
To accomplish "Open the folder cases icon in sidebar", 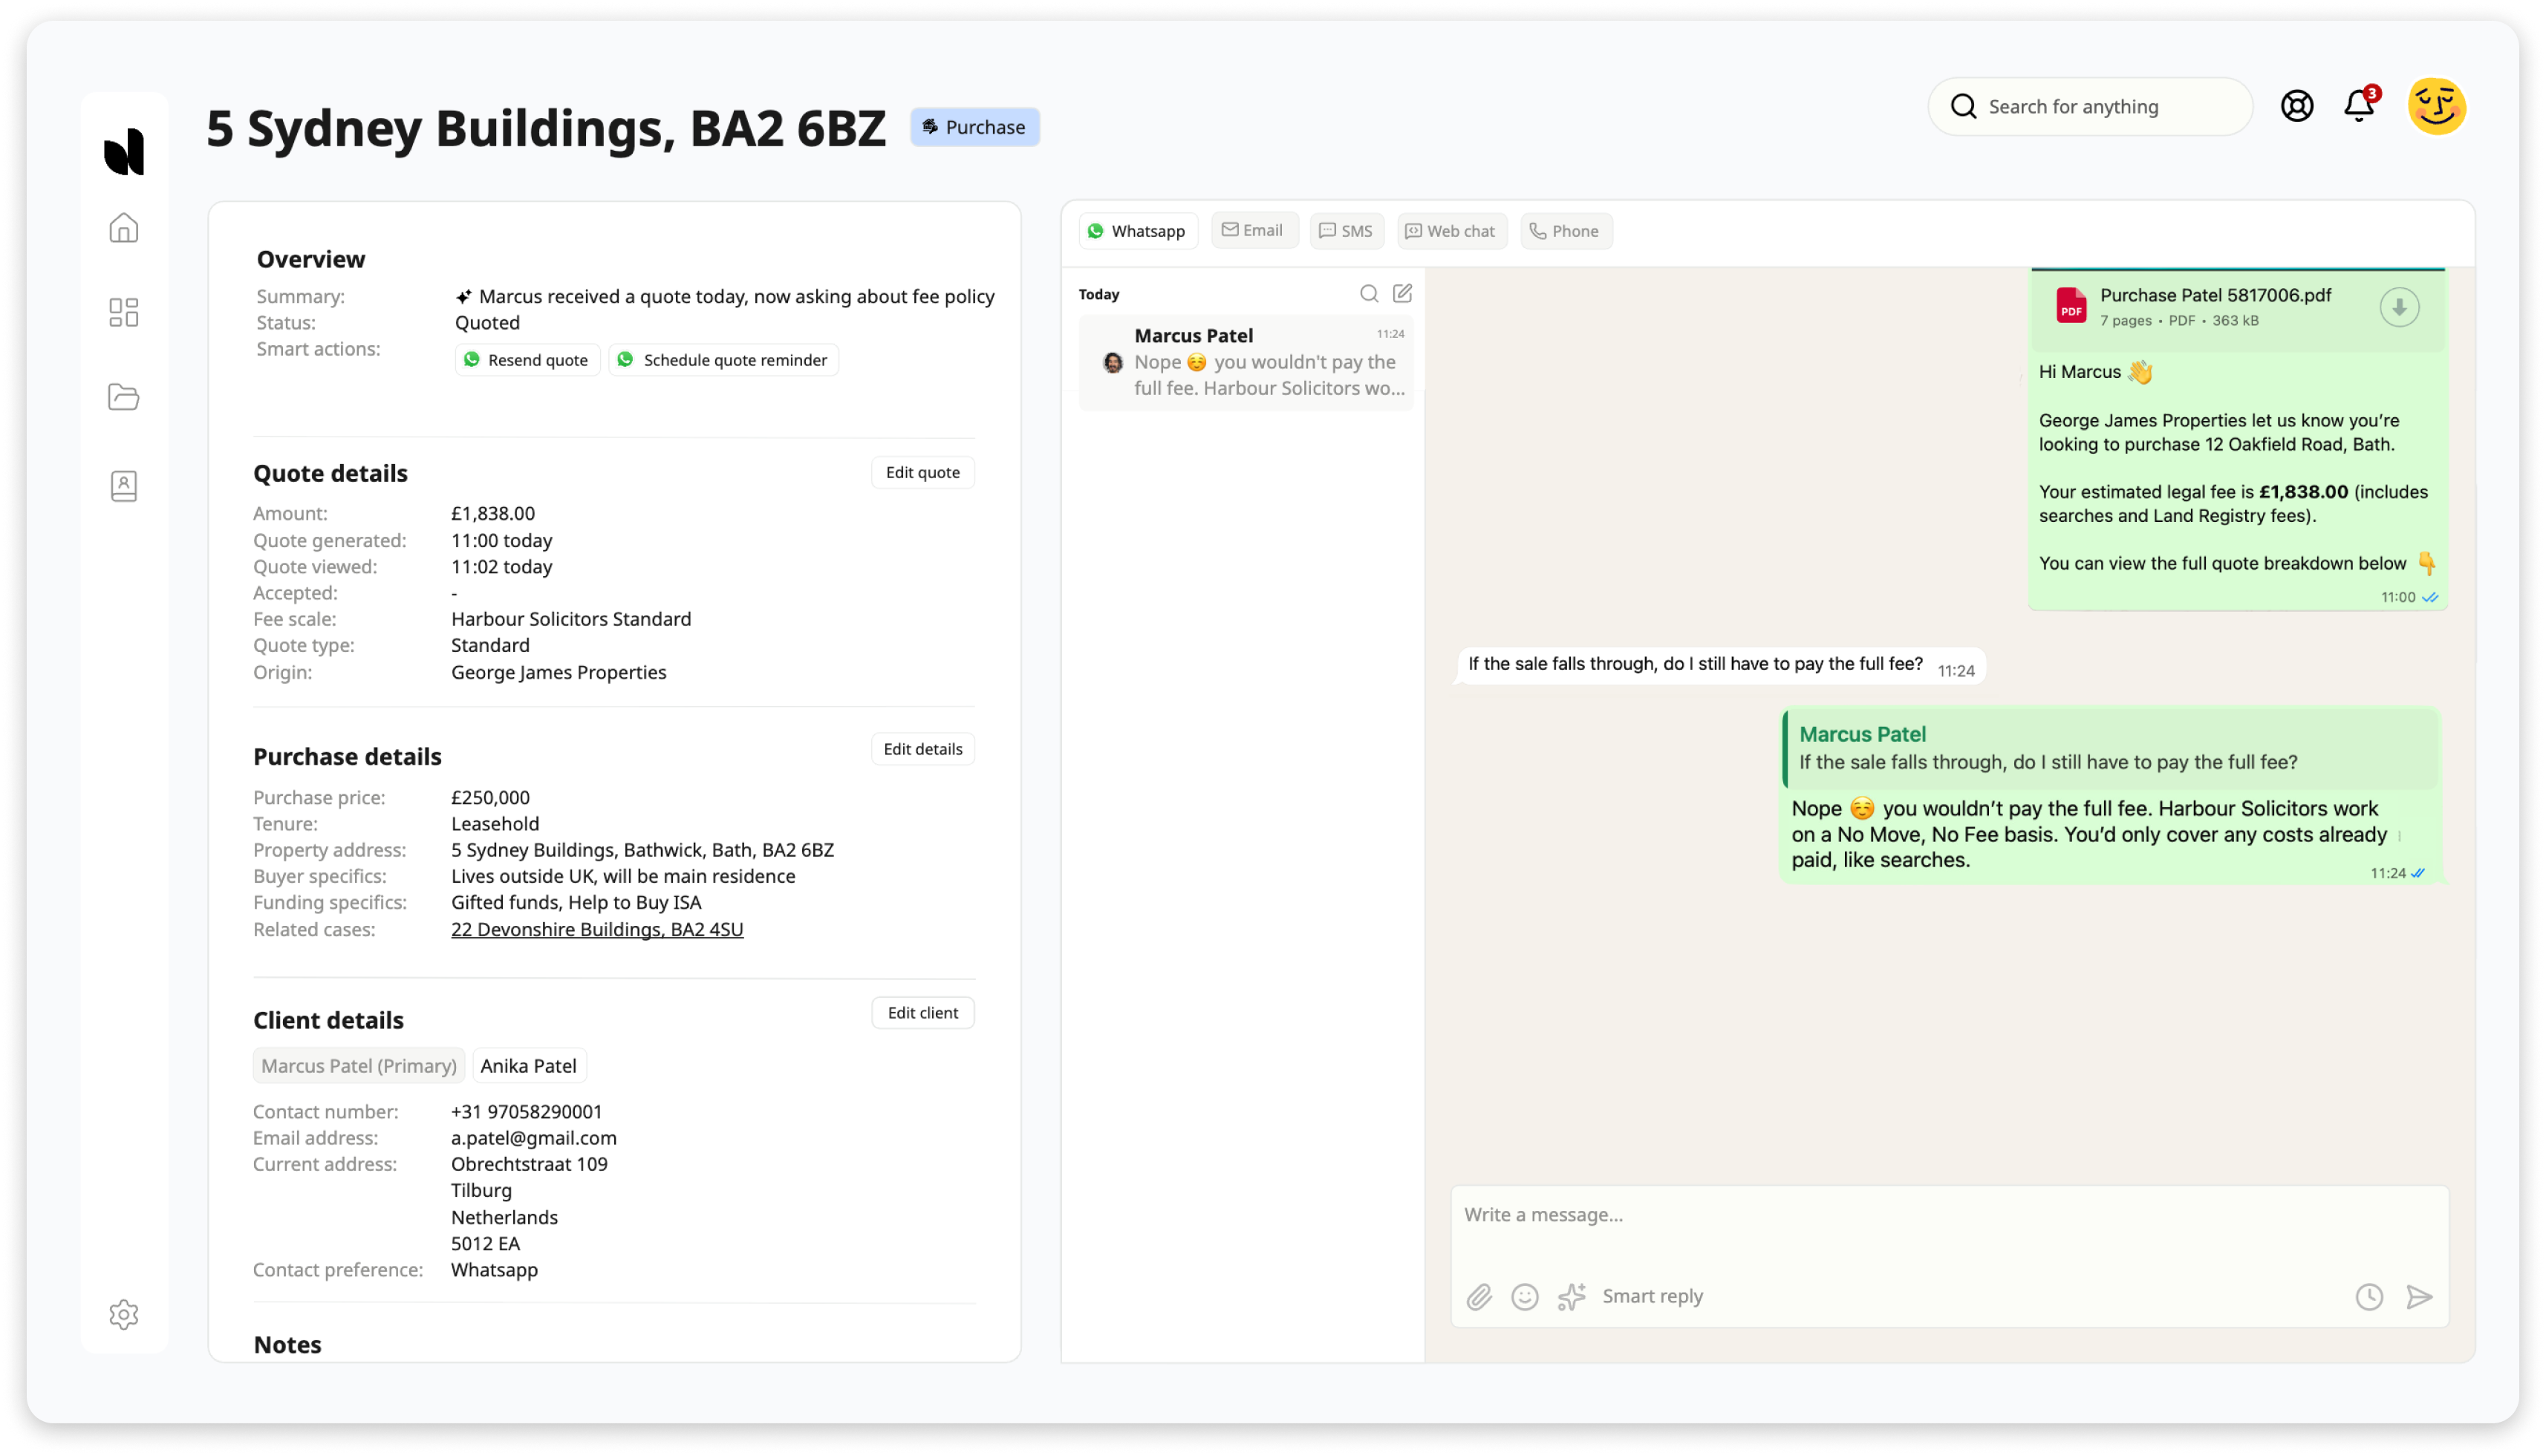I will point(124,397).
